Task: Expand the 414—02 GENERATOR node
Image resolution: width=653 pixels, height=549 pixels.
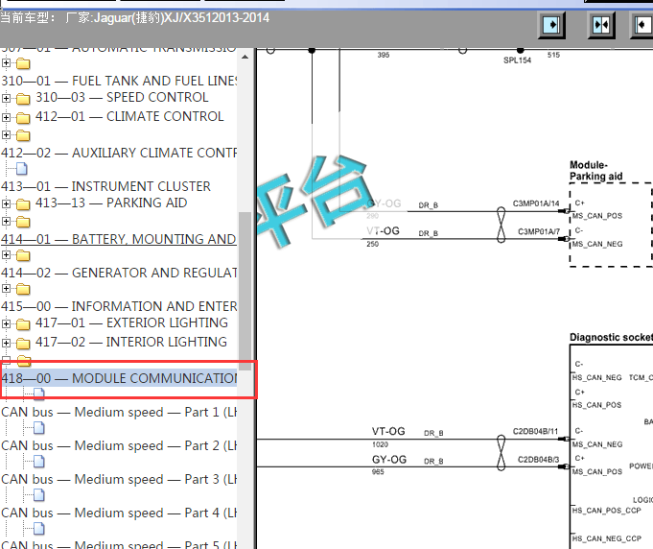Action: (x=6, y=254)
